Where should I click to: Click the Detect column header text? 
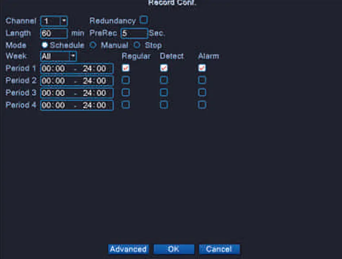[x=172, y=56]
